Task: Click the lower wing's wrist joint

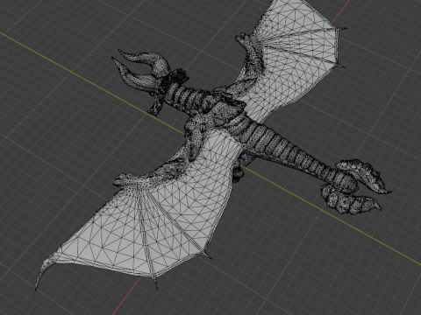Action: pos(125,178)
